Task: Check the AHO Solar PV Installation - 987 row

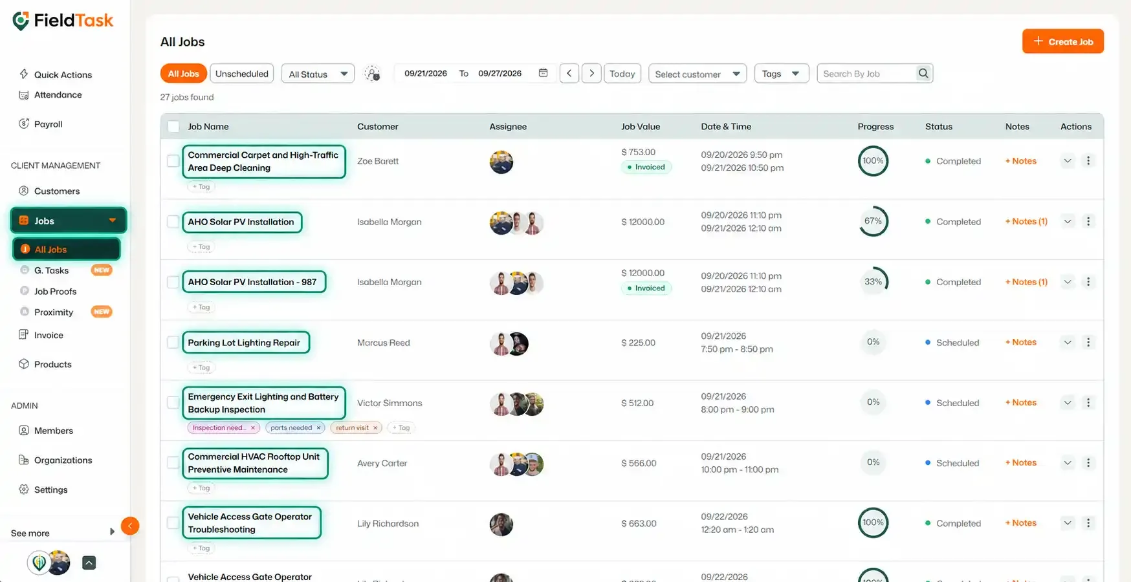Action: [173, 282]
